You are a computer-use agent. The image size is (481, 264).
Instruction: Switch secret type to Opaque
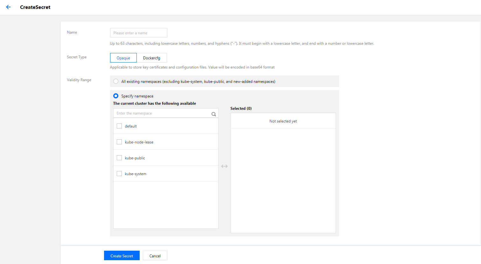click(x=123, y=58)
